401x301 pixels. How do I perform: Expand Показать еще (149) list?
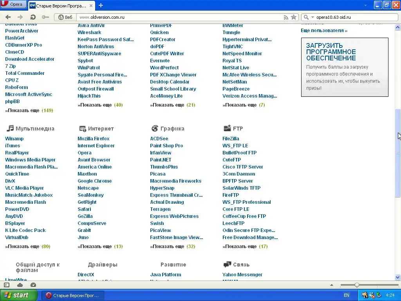tap(29, 110)
